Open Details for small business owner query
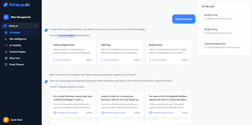The width and height of the screenshot is (252, 125). tap(89, 113)
